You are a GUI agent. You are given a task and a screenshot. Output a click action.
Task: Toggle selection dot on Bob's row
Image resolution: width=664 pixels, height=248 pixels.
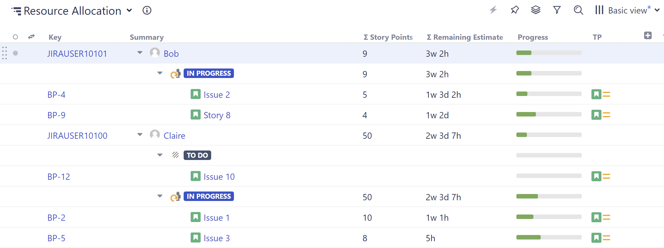coord(16,53)
